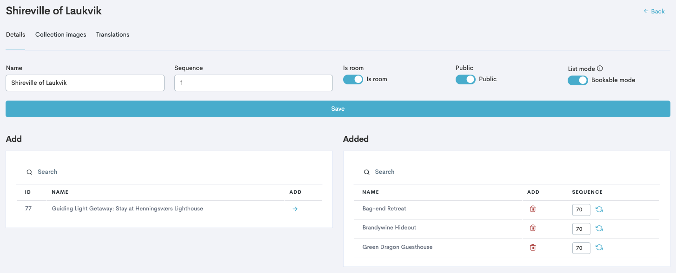Viewport: 676px width, 273px height.
Task: Add Guiding Light Getaway with arrow icon
Action: [x=295, y=209]
